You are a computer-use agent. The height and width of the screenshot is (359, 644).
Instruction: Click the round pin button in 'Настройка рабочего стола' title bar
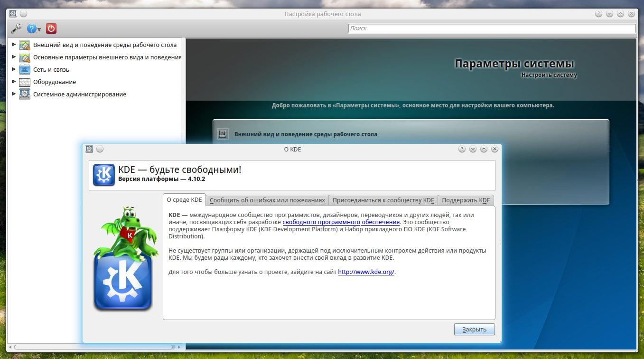[x=24, y=14]
